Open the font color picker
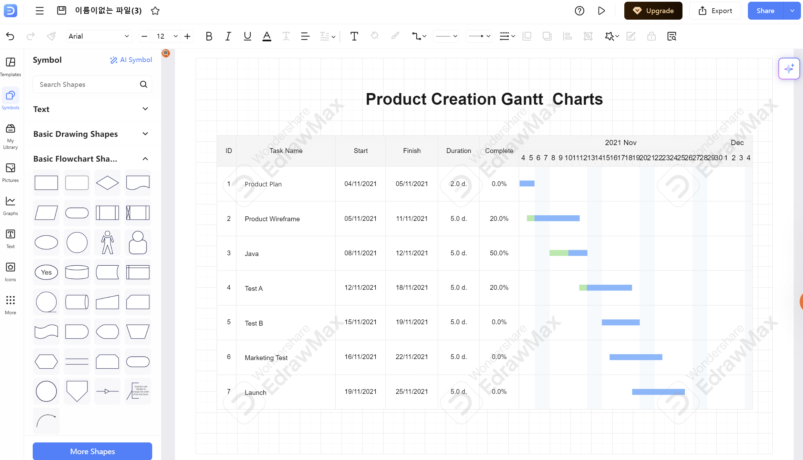Screen dimensions: 803x460 pyautogui.click(x=267, y=36)
